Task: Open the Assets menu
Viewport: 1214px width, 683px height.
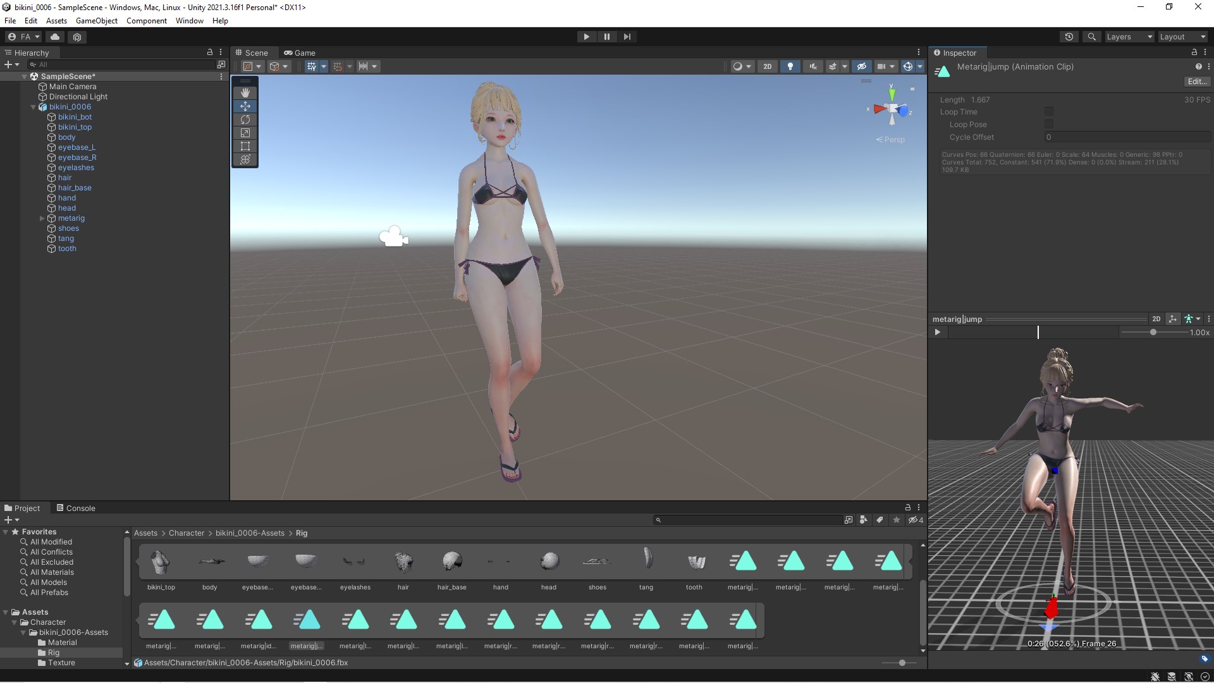Action: coord(56,21)
